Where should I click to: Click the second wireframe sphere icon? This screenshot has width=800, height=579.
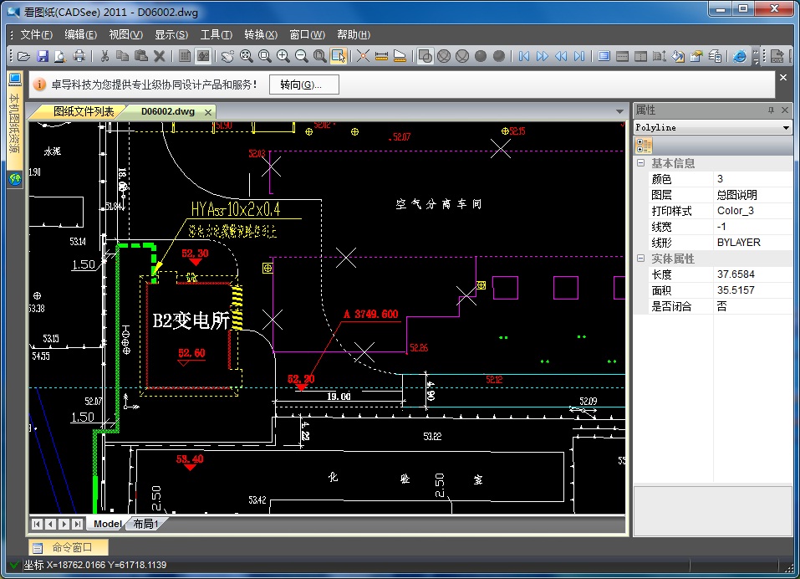point(462,56)
